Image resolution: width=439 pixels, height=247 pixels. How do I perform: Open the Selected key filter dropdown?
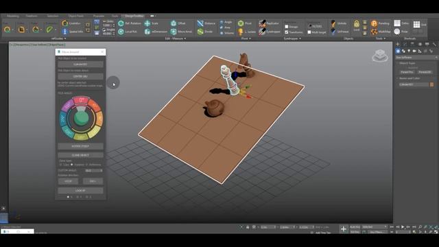pyautogui.click(x=375, y=227)
